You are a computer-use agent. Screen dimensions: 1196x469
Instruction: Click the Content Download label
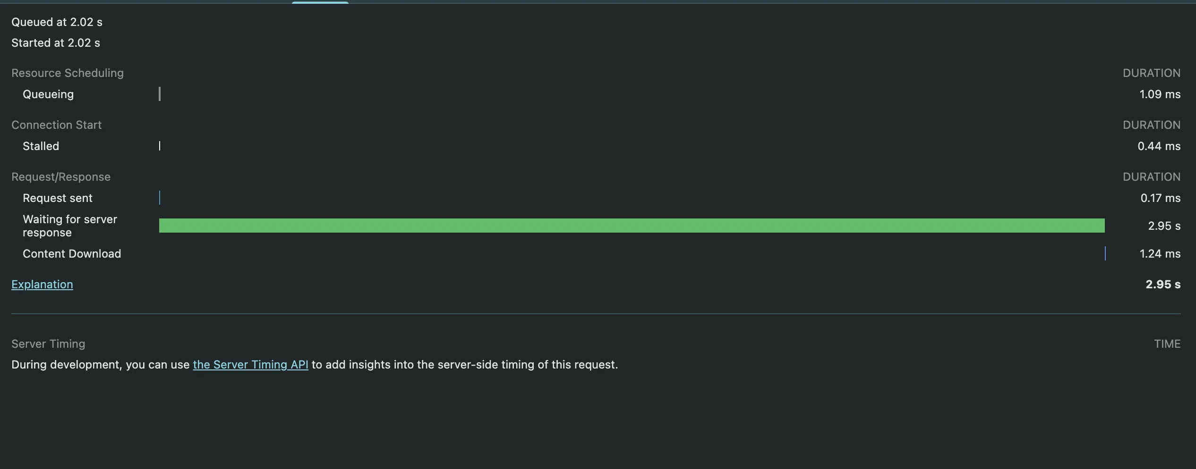72,254
